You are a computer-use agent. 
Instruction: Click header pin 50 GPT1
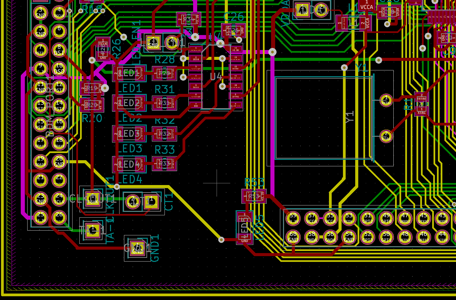pos(386,237)
